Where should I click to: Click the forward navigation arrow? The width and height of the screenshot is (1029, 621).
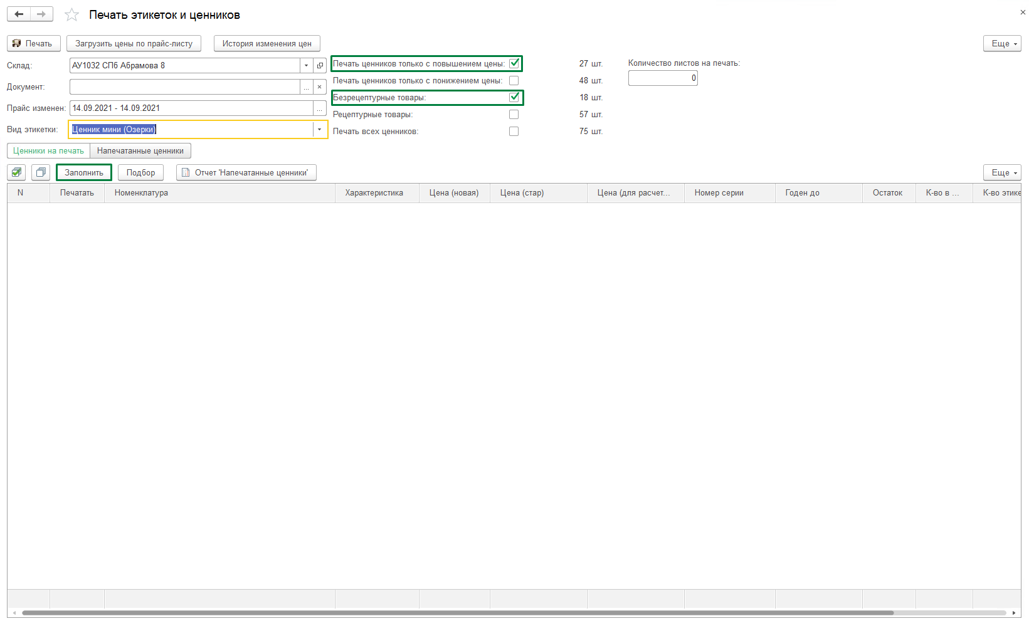point(41,14)
